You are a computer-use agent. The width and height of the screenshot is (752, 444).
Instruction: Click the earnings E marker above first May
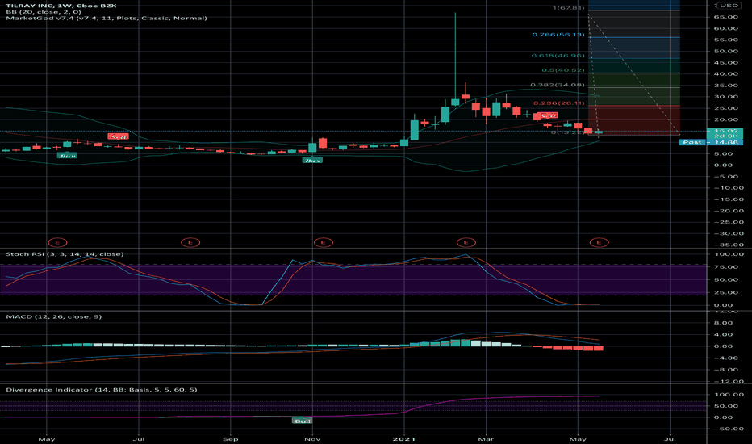57,242
